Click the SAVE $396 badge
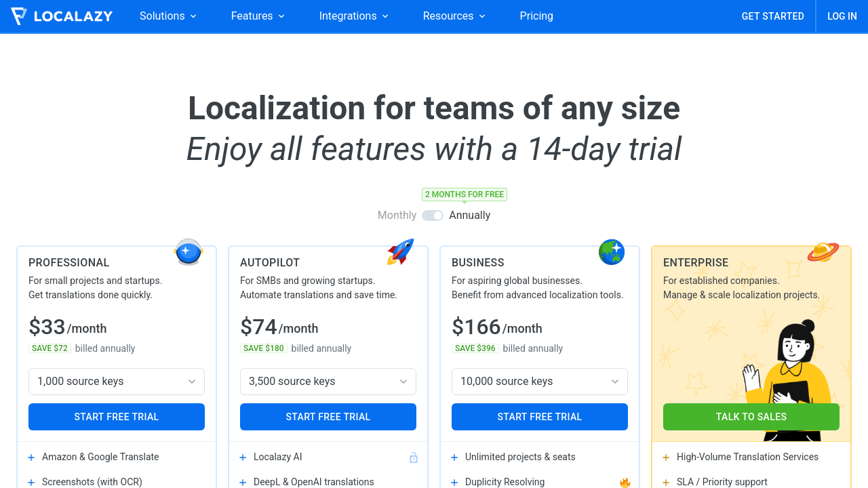 pyautogui.click(x=475, y=348)
